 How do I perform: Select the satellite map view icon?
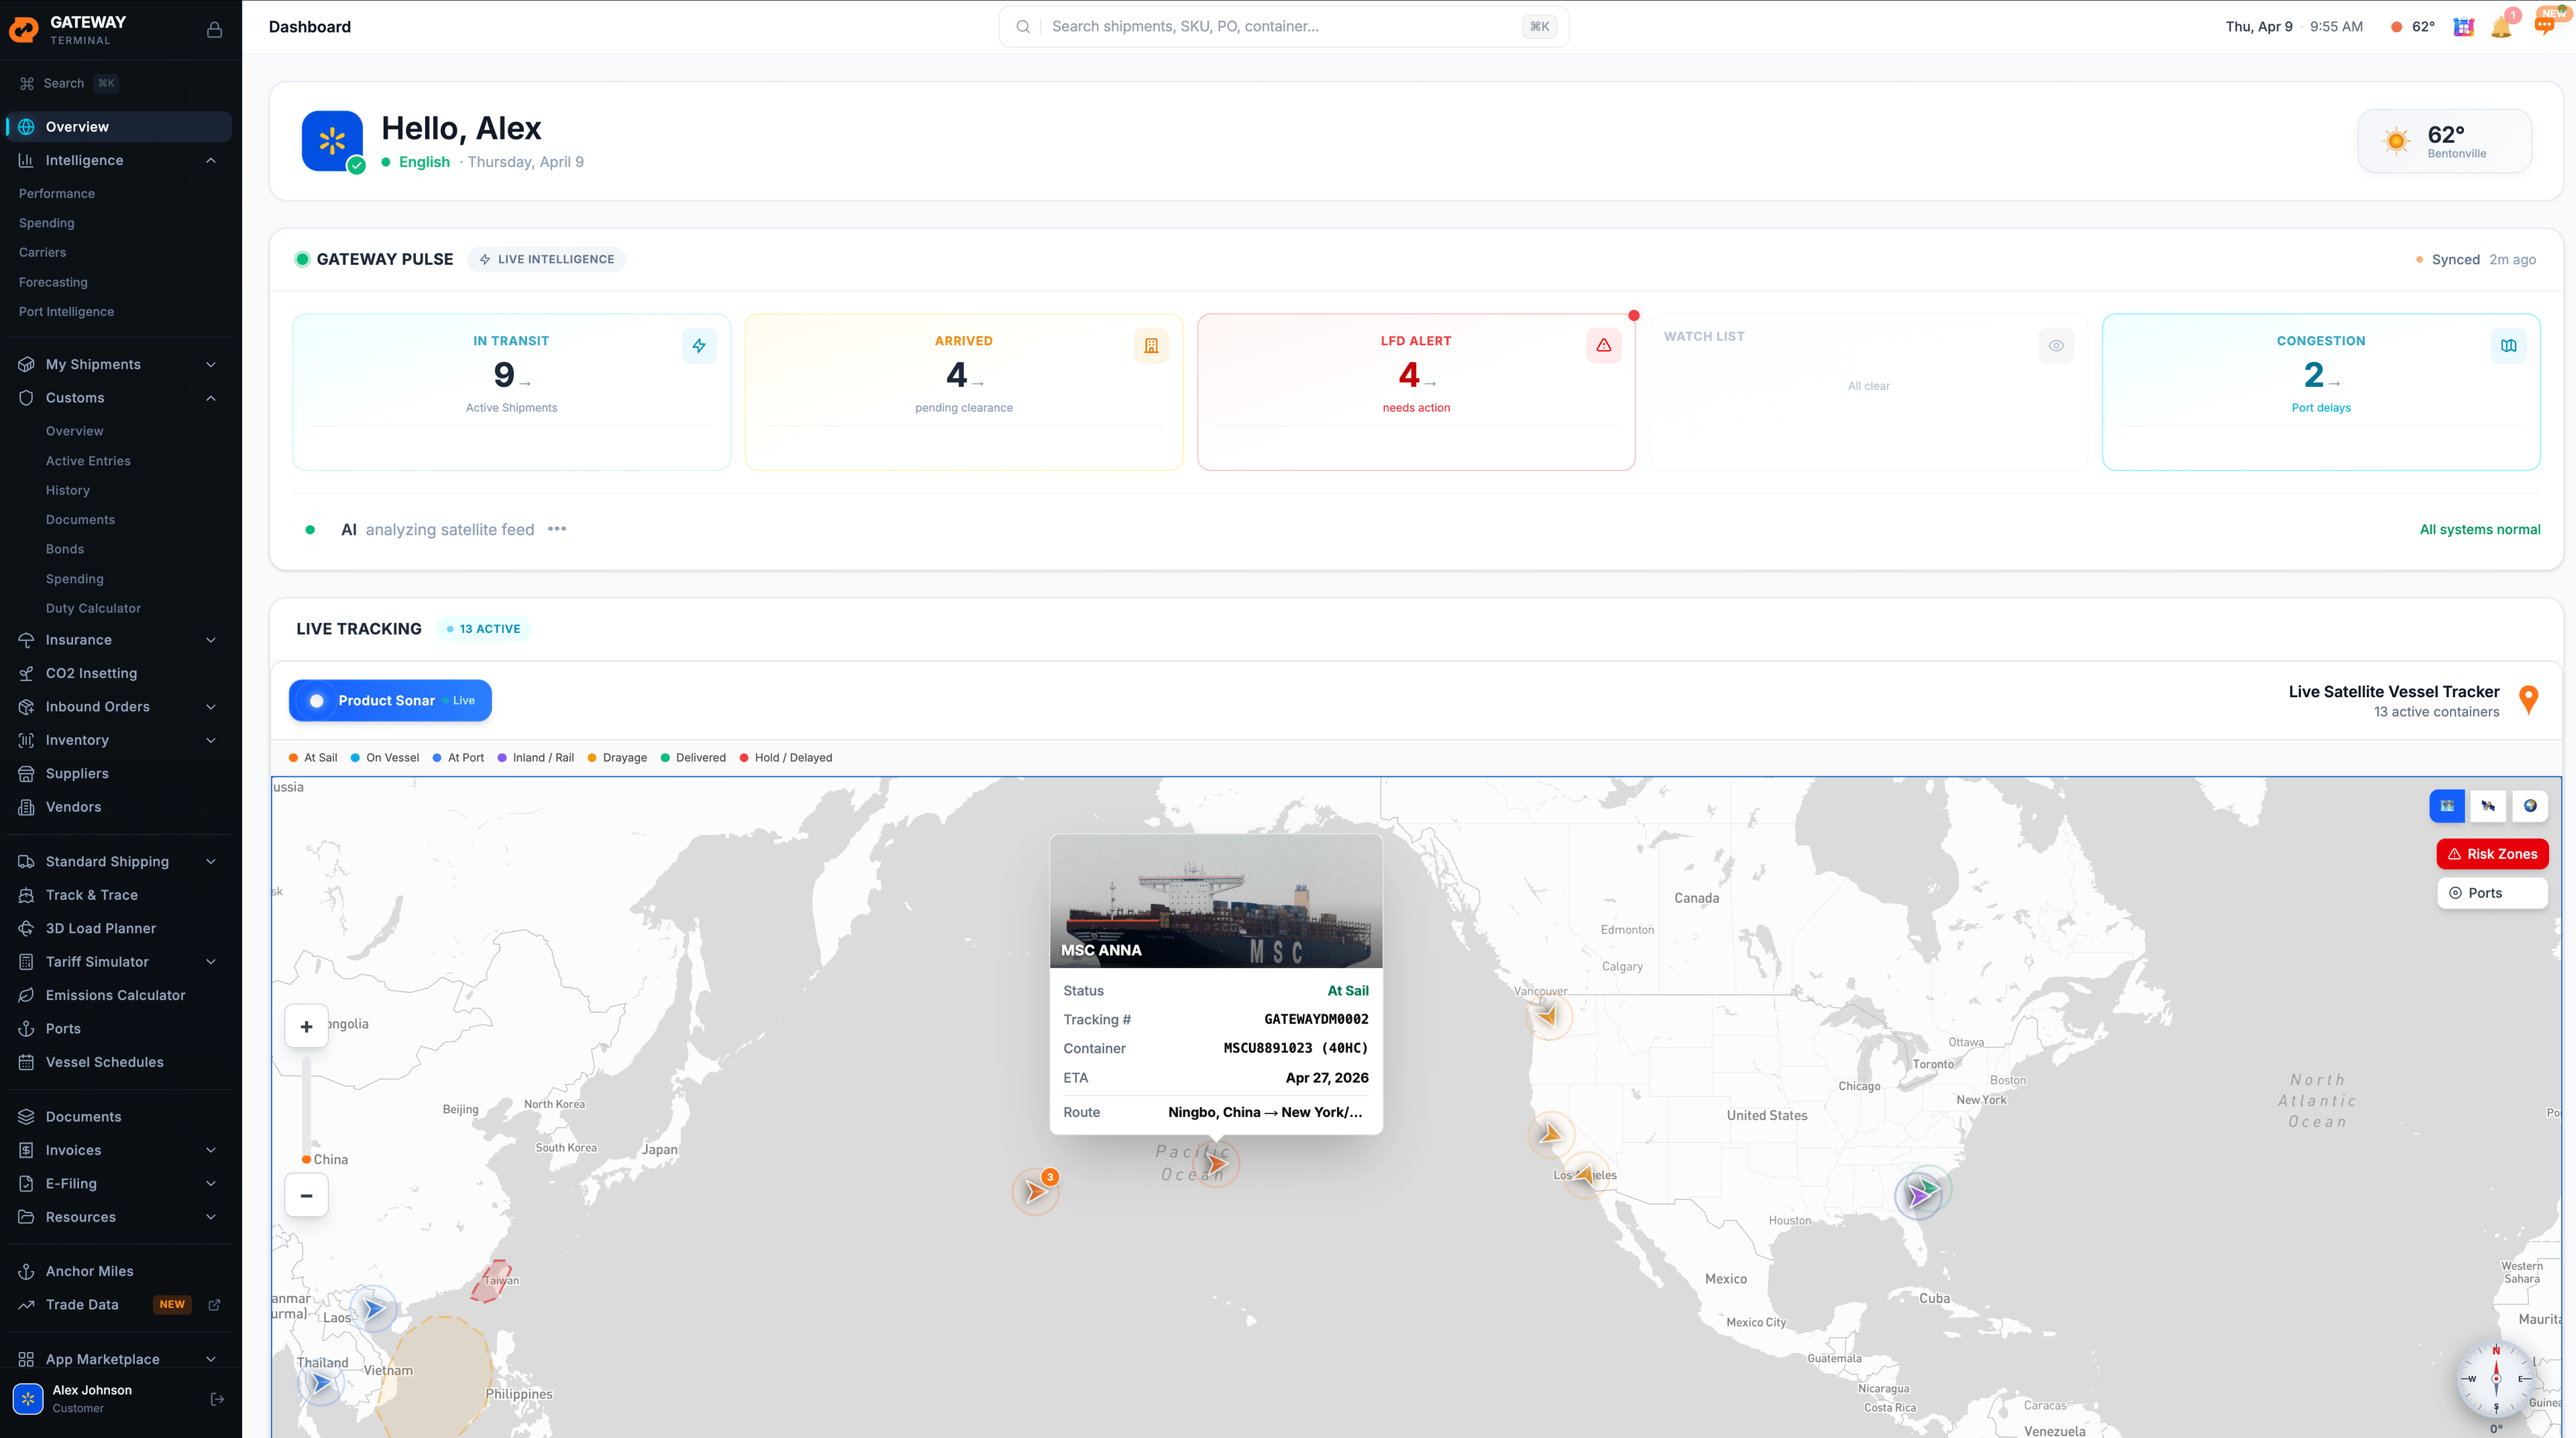(x=2489, y=805)
